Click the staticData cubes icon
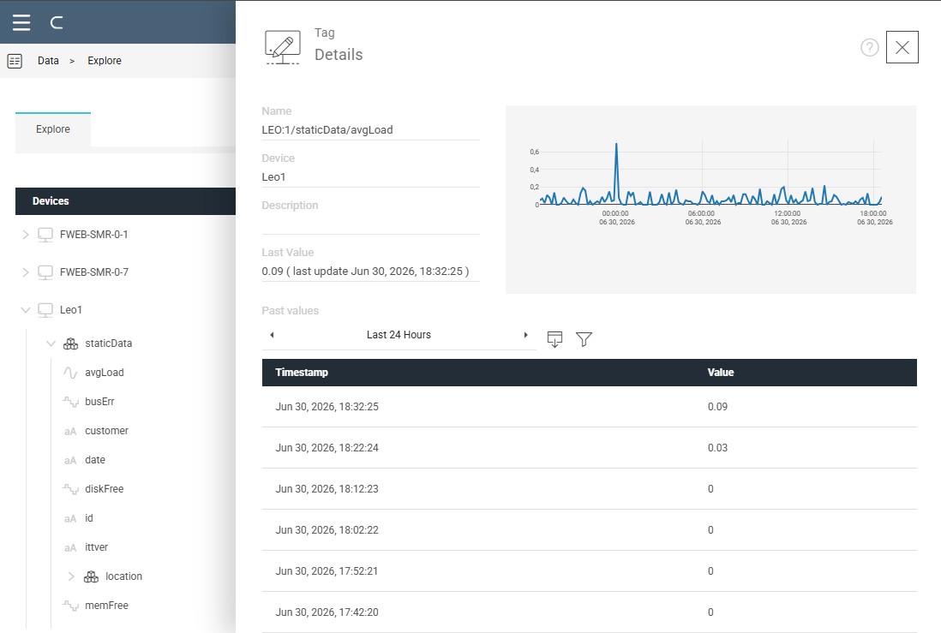941x633 pixels. (71, 343)
